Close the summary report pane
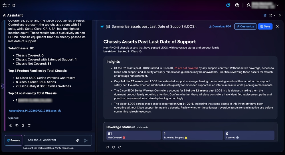The image size is (285, 155). tap(277, 26)
